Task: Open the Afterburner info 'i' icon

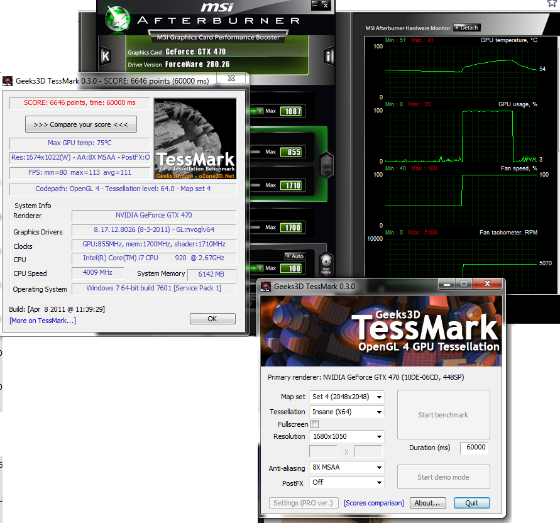Action: pyautogui.click(x=329, y=56)
